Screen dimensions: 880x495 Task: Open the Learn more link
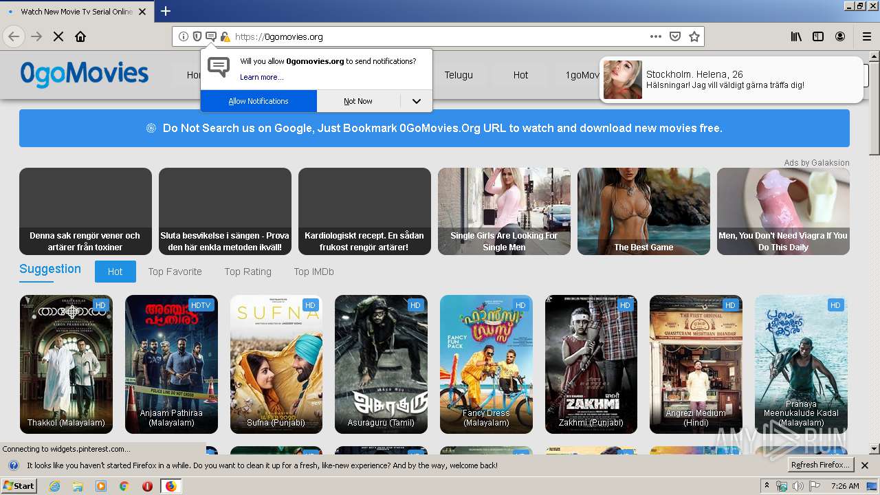(x=261, y=77)
